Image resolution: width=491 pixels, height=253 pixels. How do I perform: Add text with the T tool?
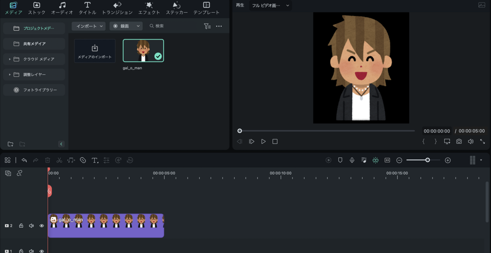(95, 160)
